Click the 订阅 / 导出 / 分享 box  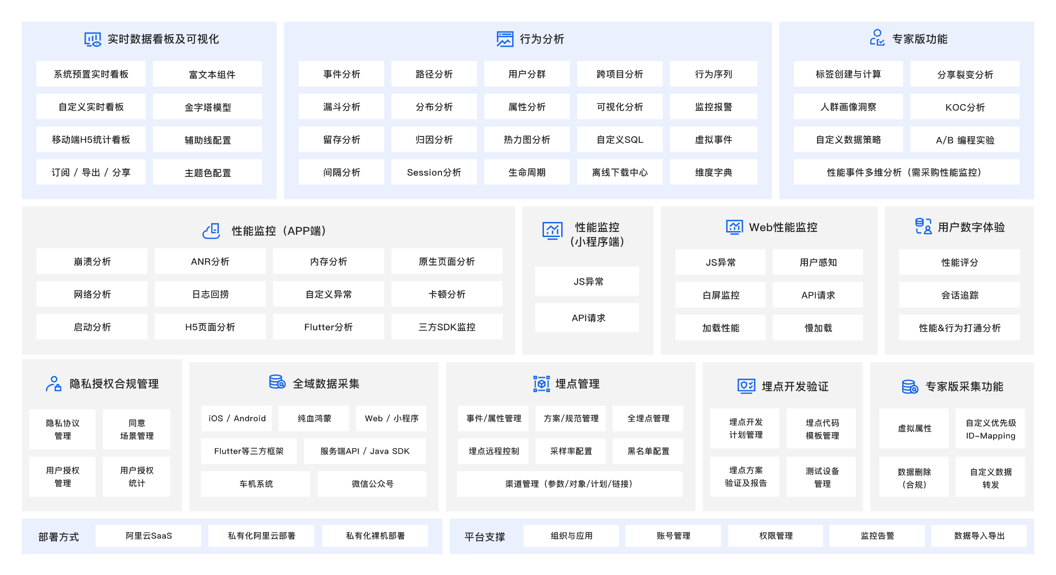click(x=91, y=172)
